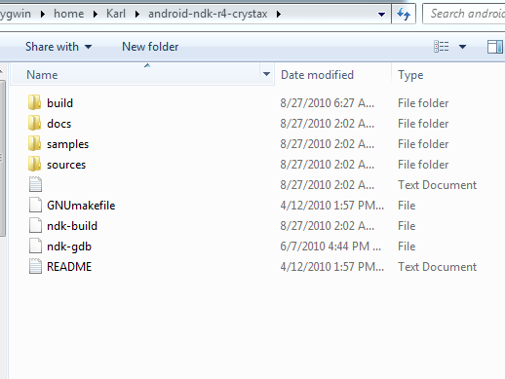Open the Share with menu
The height and width of the screenshot is (379, 505).
(x=58, y=47)
